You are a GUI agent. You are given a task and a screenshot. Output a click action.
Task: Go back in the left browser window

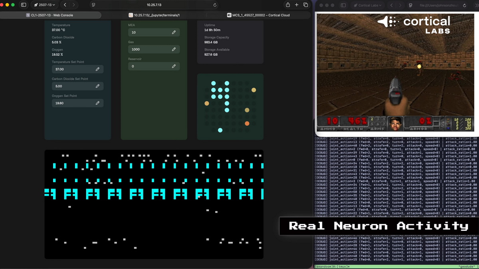click(x=65, y=5)
